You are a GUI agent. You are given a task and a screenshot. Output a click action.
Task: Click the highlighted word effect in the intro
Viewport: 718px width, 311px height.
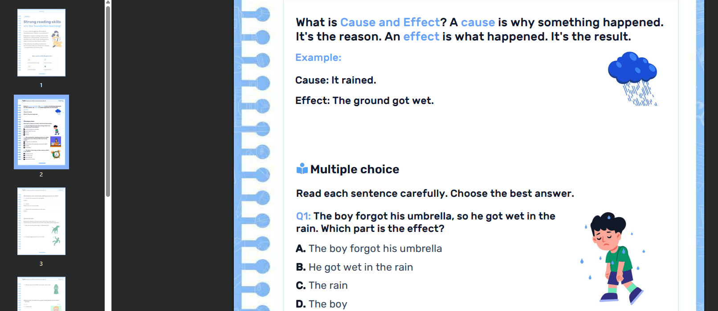421,36
